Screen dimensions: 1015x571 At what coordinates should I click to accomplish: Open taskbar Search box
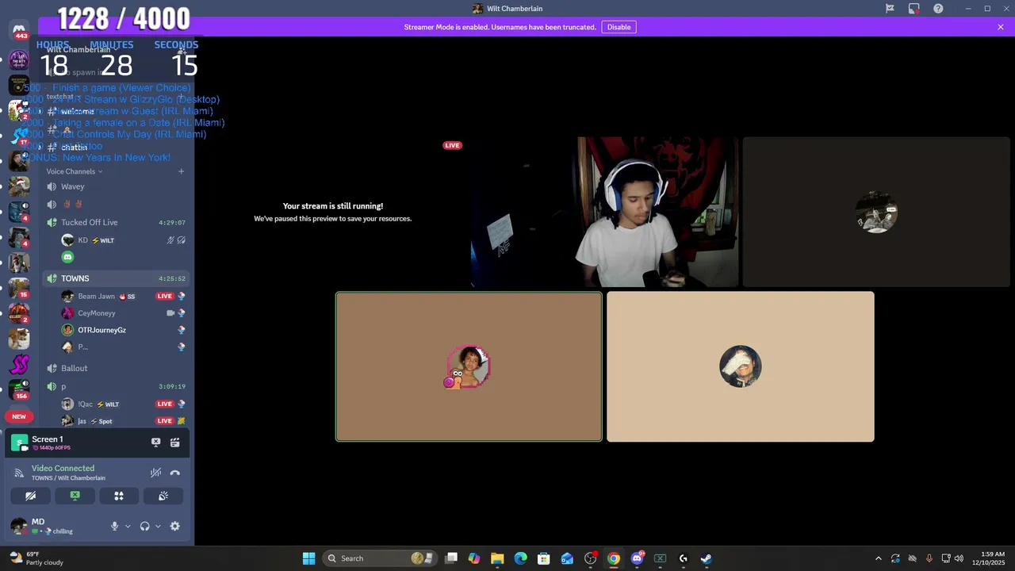pyautogui.click(x=379, y=558)
